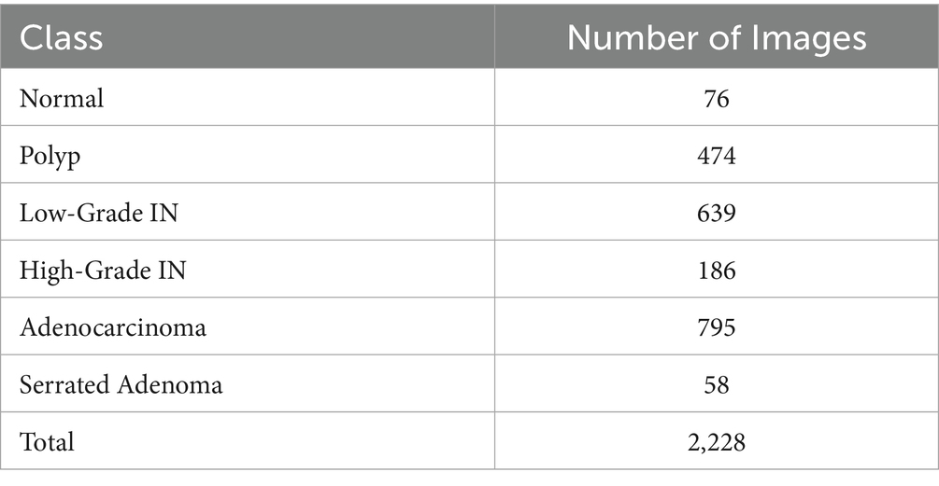Click the value 76 for Normal
939x486 pixels.
pyautogui.click(x=717, y=98)
